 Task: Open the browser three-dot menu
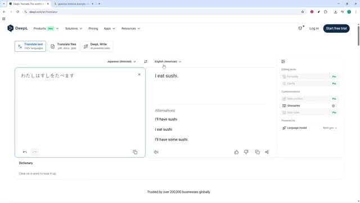pos(356,12)
